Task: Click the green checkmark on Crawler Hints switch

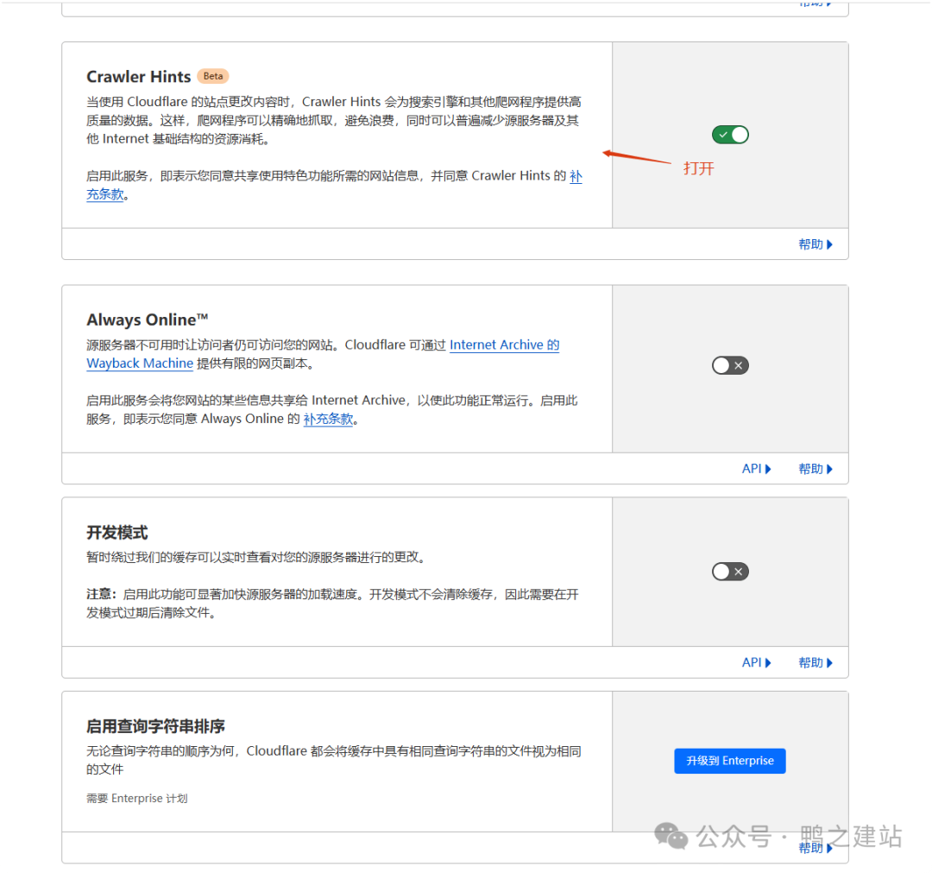Action: tap(723, 135)
